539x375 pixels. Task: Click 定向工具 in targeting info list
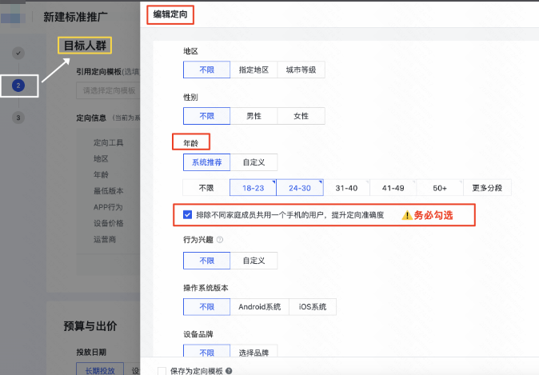click(x=108, y=142)
